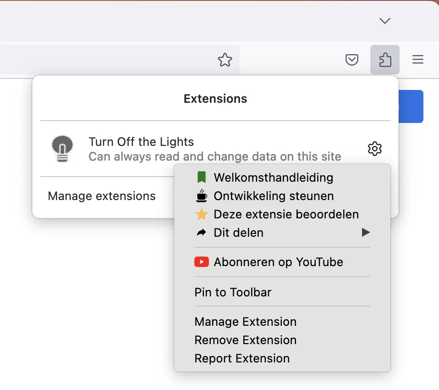This screenshot has height=390, width=439.
Task: Open the list all tabs chevron
Action: (384, 21)
